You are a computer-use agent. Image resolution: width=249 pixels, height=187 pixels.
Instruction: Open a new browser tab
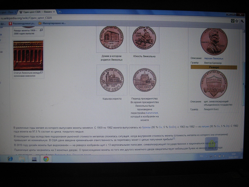60,12
